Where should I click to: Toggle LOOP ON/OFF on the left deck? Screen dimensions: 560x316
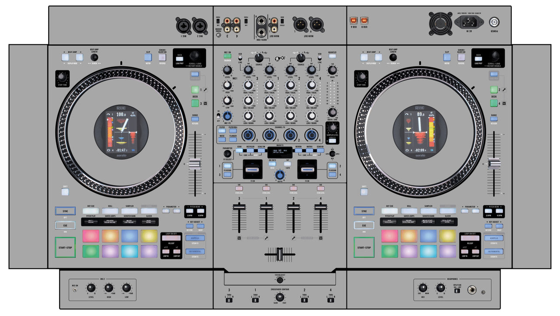(171, 239)
